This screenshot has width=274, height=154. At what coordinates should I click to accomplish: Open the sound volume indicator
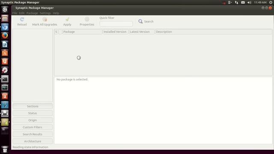(x=249, y=3)
